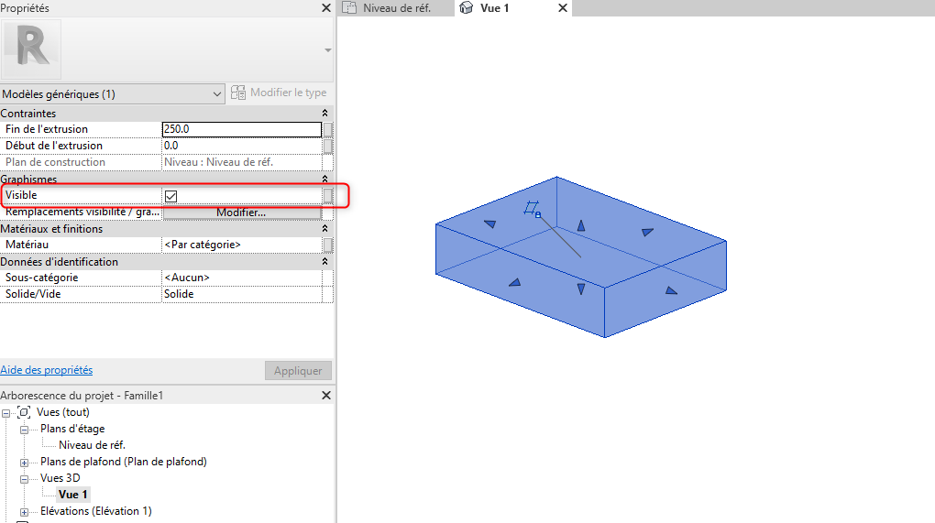The width and height of the screenshot is (935, 523).
Task: Click the work plane icon on extrusion top
Action: pos(531,210)
